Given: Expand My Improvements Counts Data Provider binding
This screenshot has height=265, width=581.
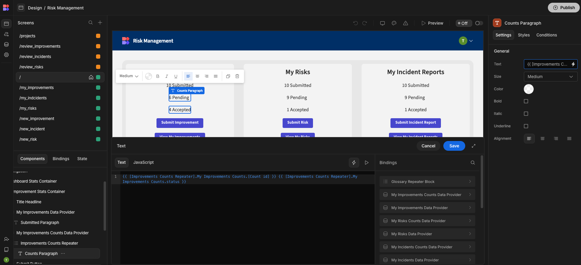Looking at the screenshot, I should [427, 194].
